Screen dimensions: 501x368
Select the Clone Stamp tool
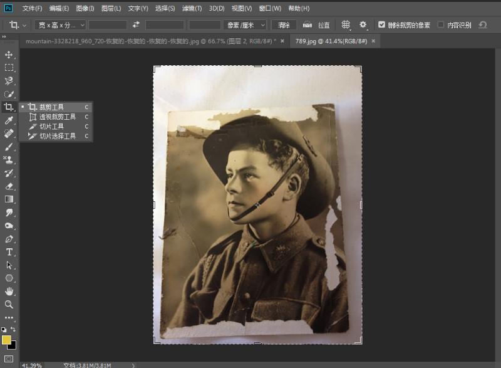9,159
